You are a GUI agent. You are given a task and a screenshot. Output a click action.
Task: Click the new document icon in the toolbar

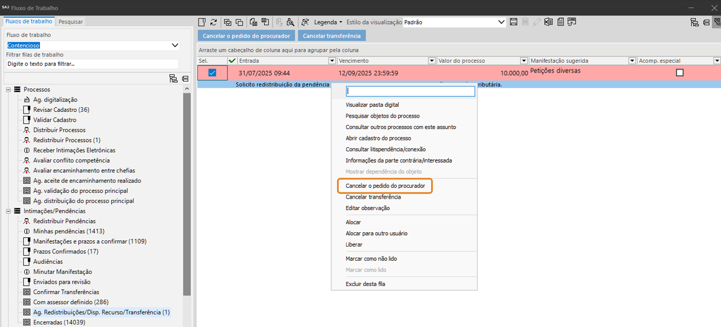202,22
